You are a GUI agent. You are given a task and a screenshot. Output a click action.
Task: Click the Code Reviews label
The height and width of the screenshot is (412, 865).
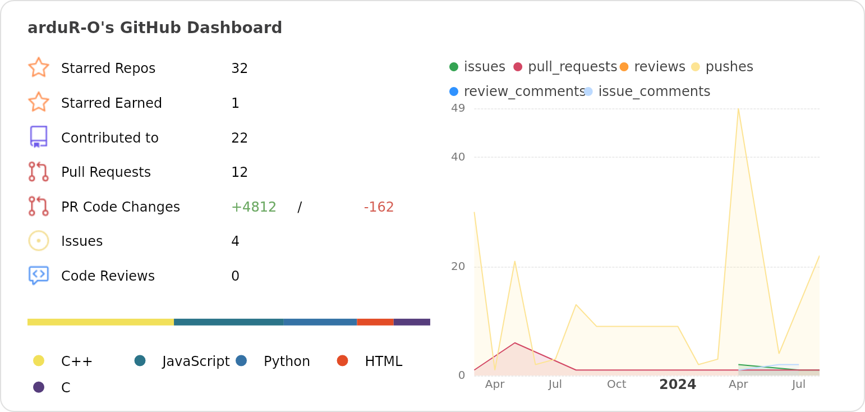108,276
